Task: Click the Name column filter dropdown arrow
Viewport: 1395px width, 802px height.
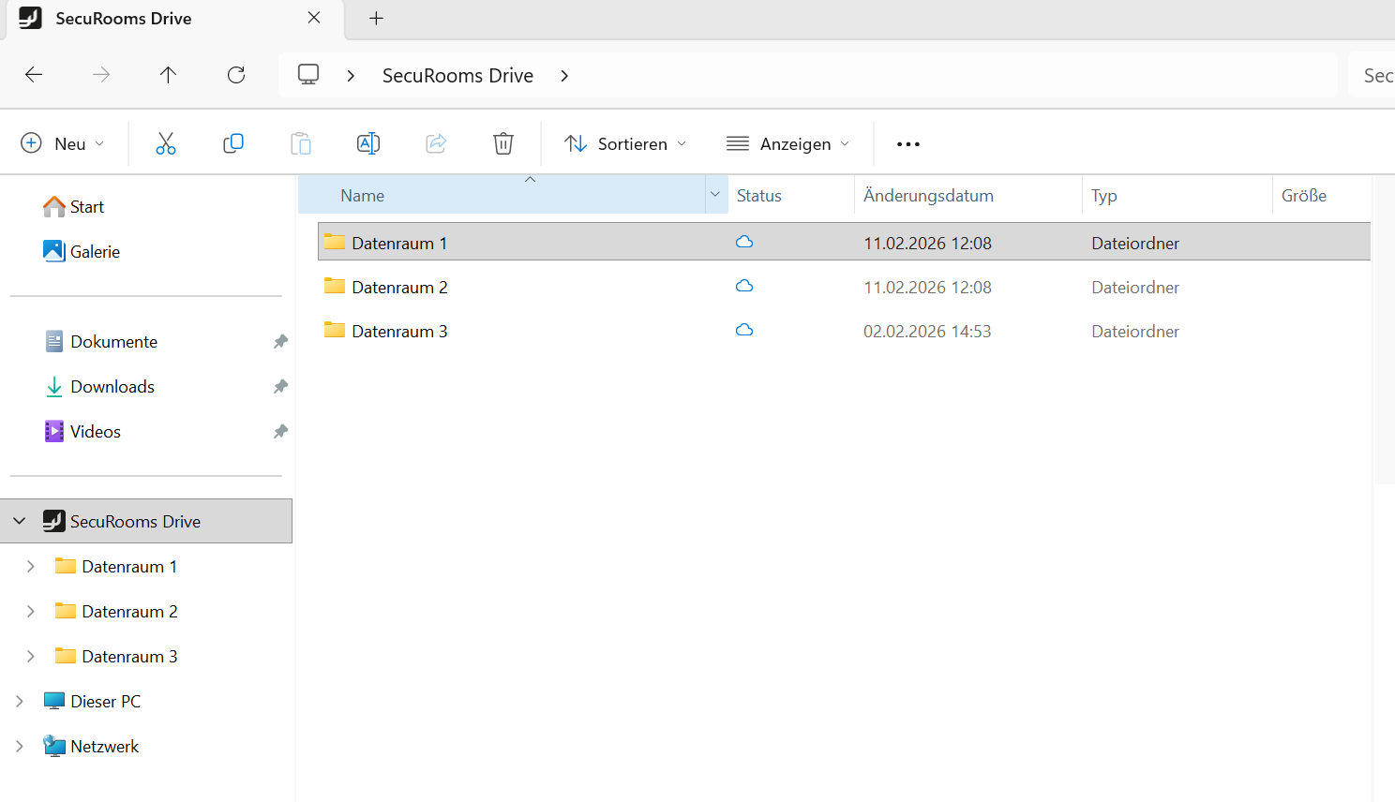Action: point(715,195)
